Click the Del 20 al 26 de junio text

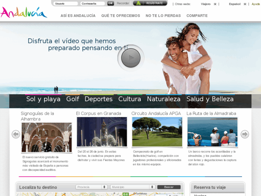101,156
